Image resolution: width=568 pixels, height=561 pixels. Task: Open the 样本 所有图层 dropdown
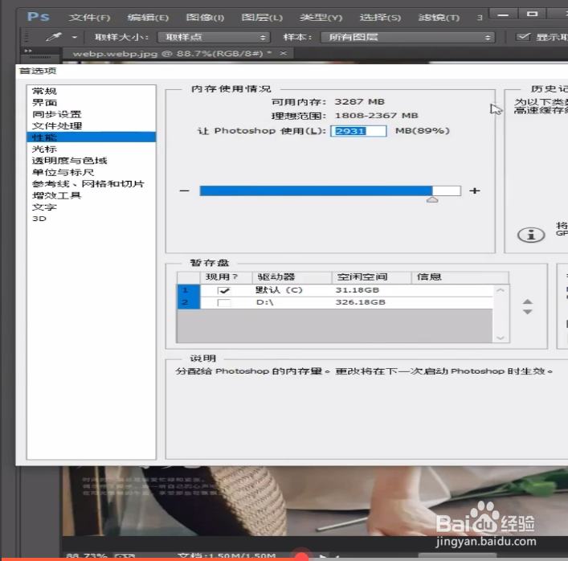(x=407, y=37)
